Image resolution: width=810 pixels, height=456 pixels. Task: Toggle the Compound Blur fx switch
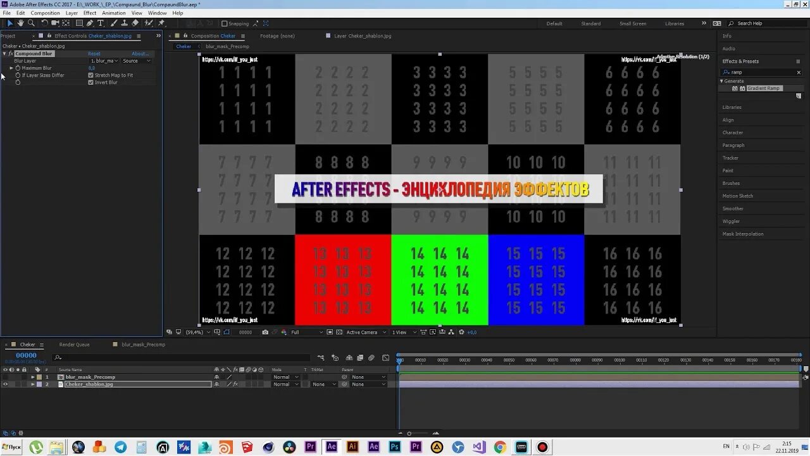click(11, 54)
